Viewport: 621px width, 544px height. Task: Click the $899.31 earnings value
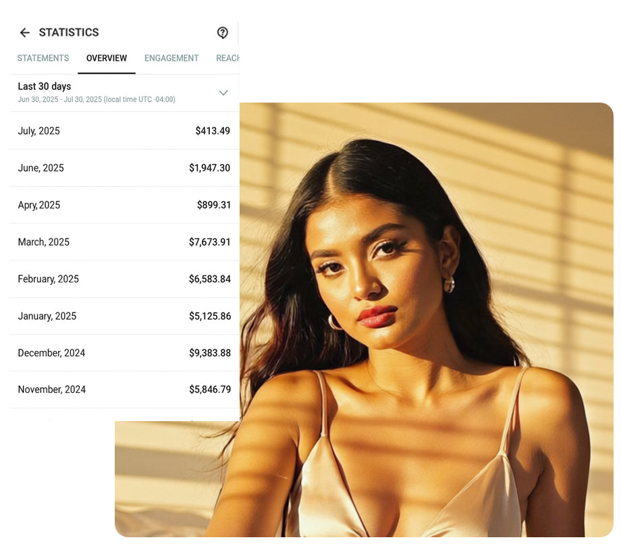pos(214,205)
